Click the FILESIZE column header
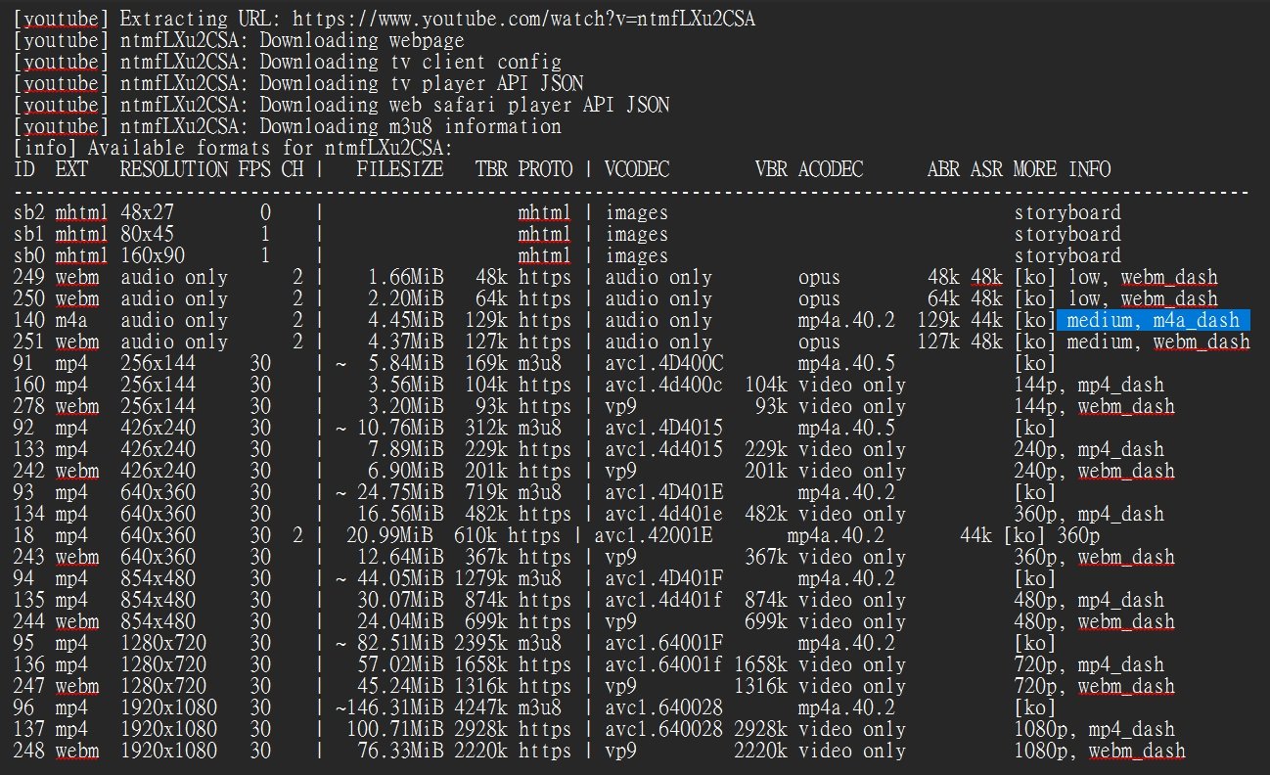 399,169
